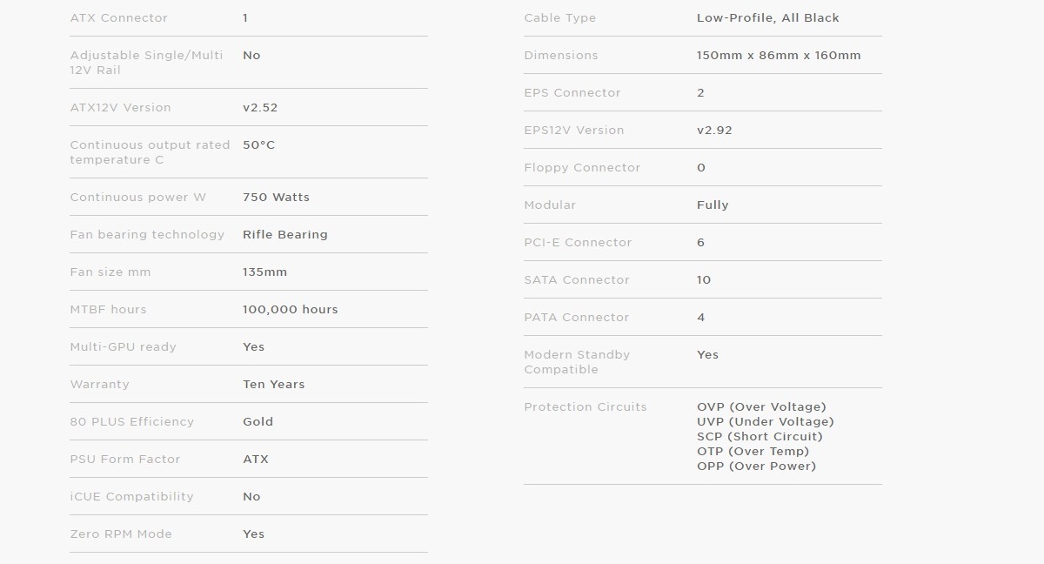Select the Gold efficiency value
Screen dimensions: 1044x564
(258, 421)
